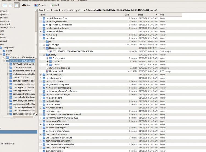This screenshot has width=206, height=152.
Task: Select com.2X.2XClient in sidebar tree
Action: pos(21,78)
